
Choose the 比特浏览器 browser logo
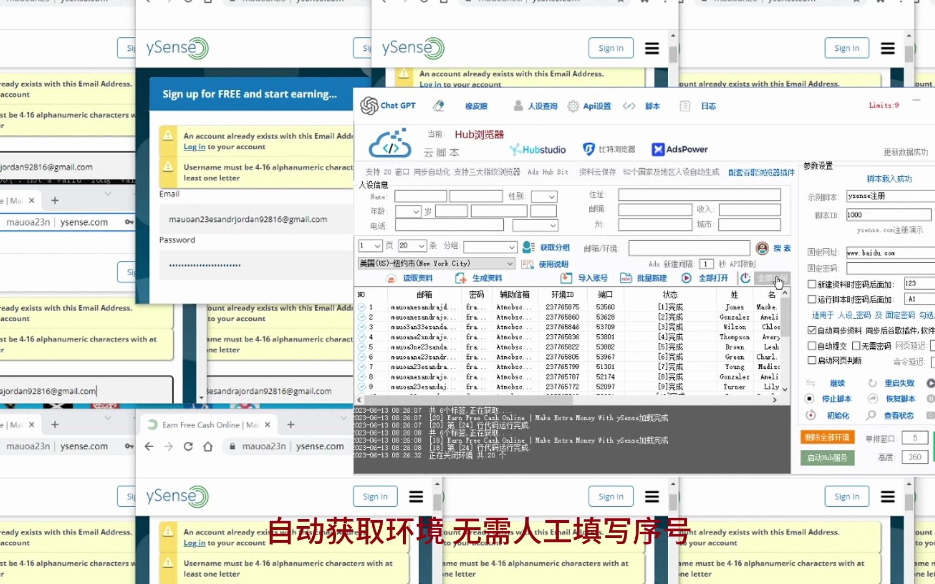click(x=609, y=149)
